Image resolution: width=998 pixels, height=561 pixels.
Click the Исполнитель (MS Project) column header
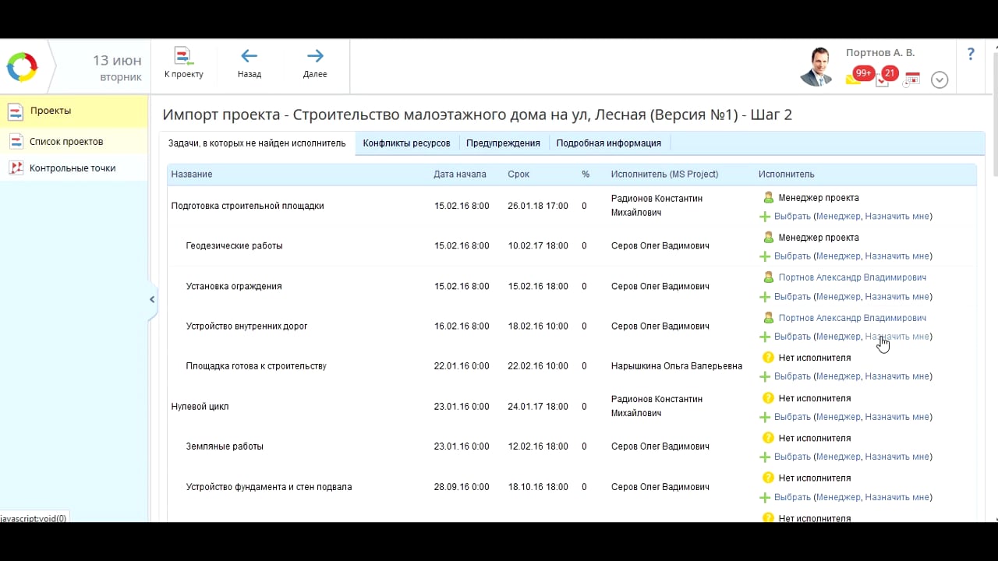coord(665,175)
